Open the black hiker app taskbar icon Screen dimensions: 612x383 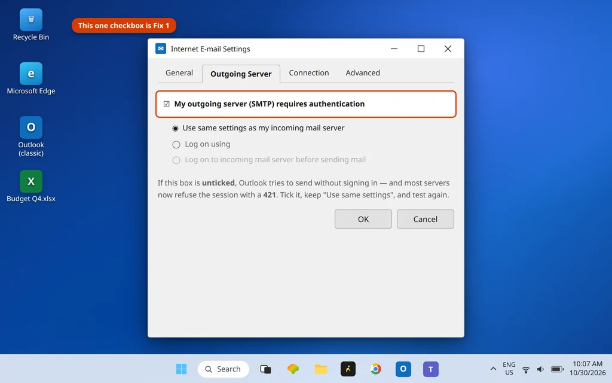348,369
